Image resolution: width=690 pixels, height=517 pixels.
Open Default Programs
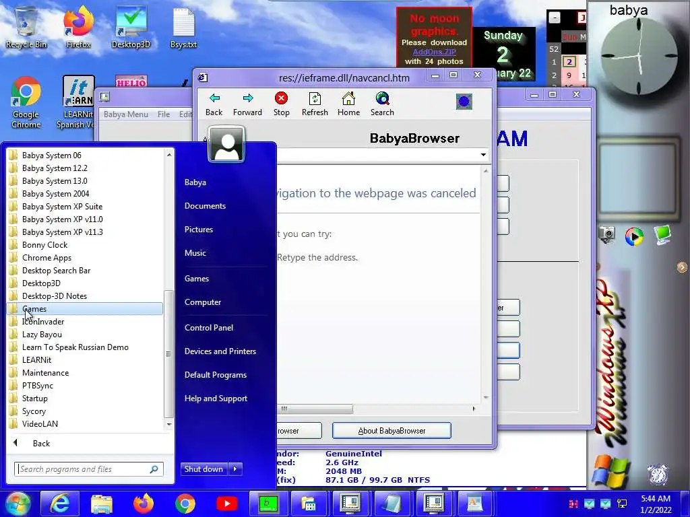tap(216, 375)
